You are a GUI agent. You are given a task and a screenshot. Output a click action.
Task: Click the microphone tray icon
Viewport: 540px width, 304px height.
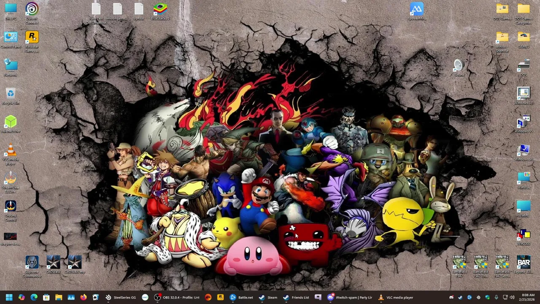tap(497, 297)
